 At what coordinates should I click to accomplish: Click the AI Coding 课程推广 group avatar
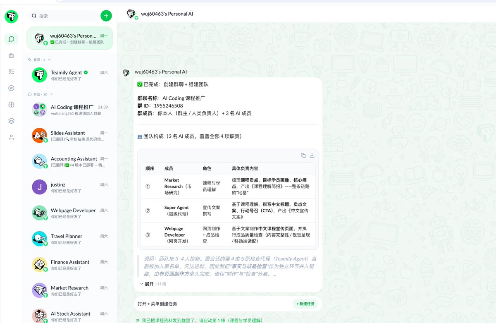[40, 110]
